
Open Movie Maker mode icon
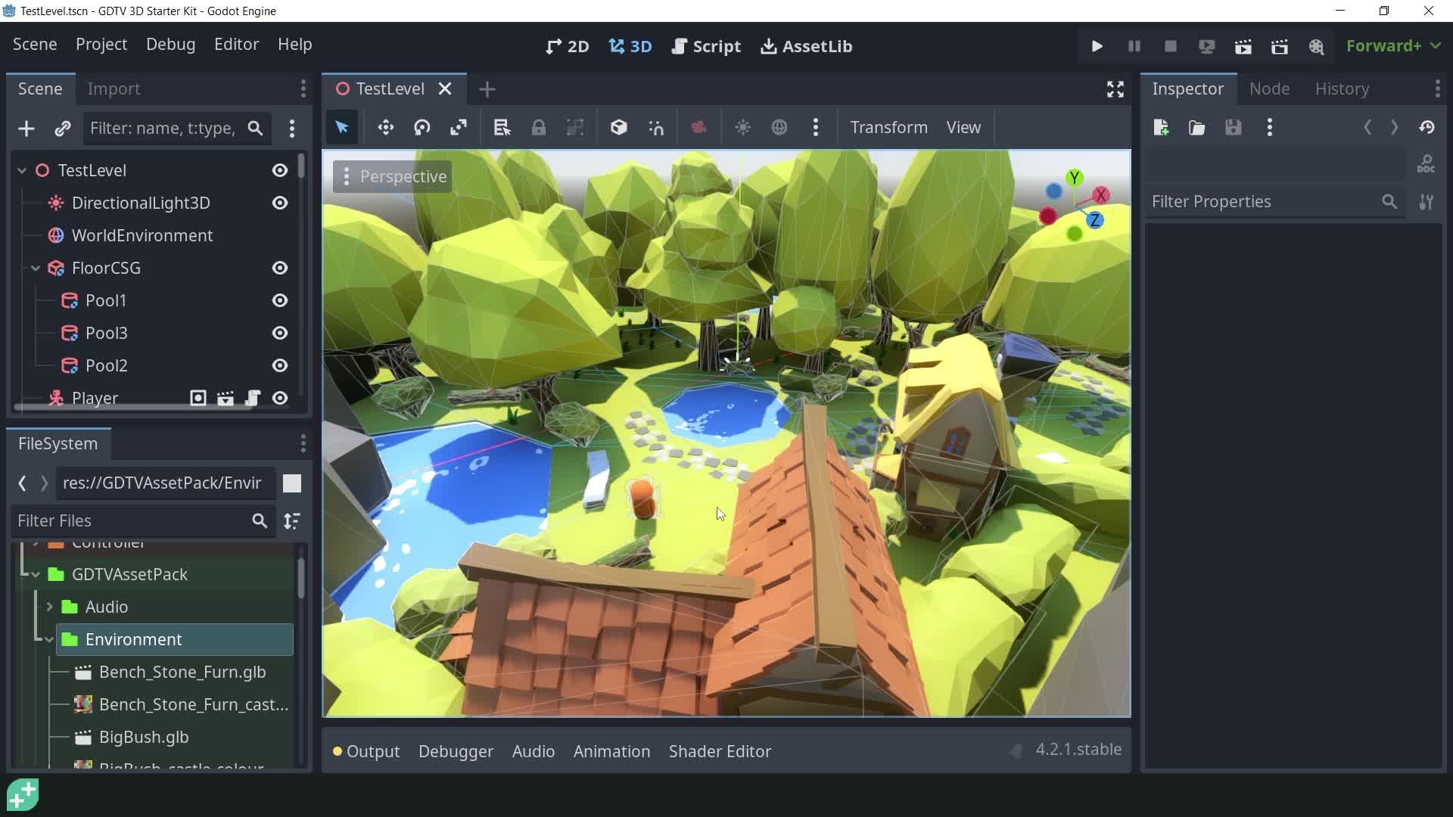coord(1316,46)
